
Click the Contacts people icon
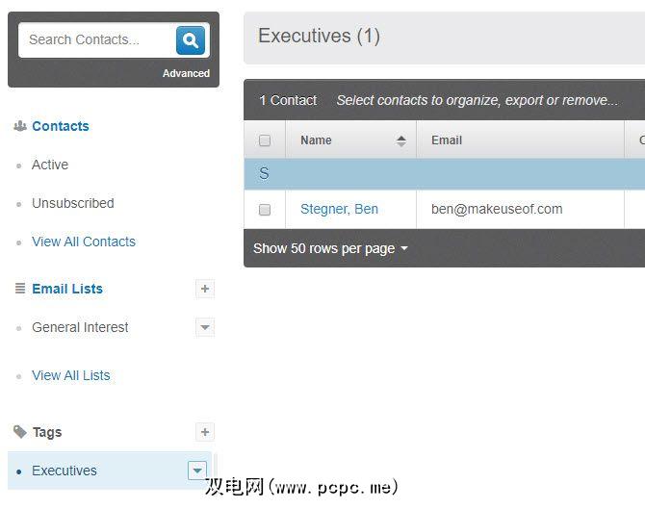click(20, 126)
